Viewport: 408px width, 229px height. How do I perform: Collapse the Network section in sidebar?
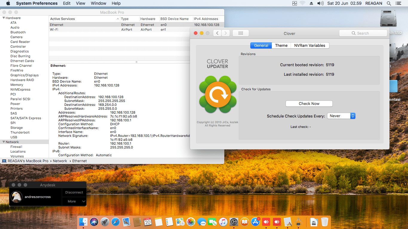[x=4, y=142]
